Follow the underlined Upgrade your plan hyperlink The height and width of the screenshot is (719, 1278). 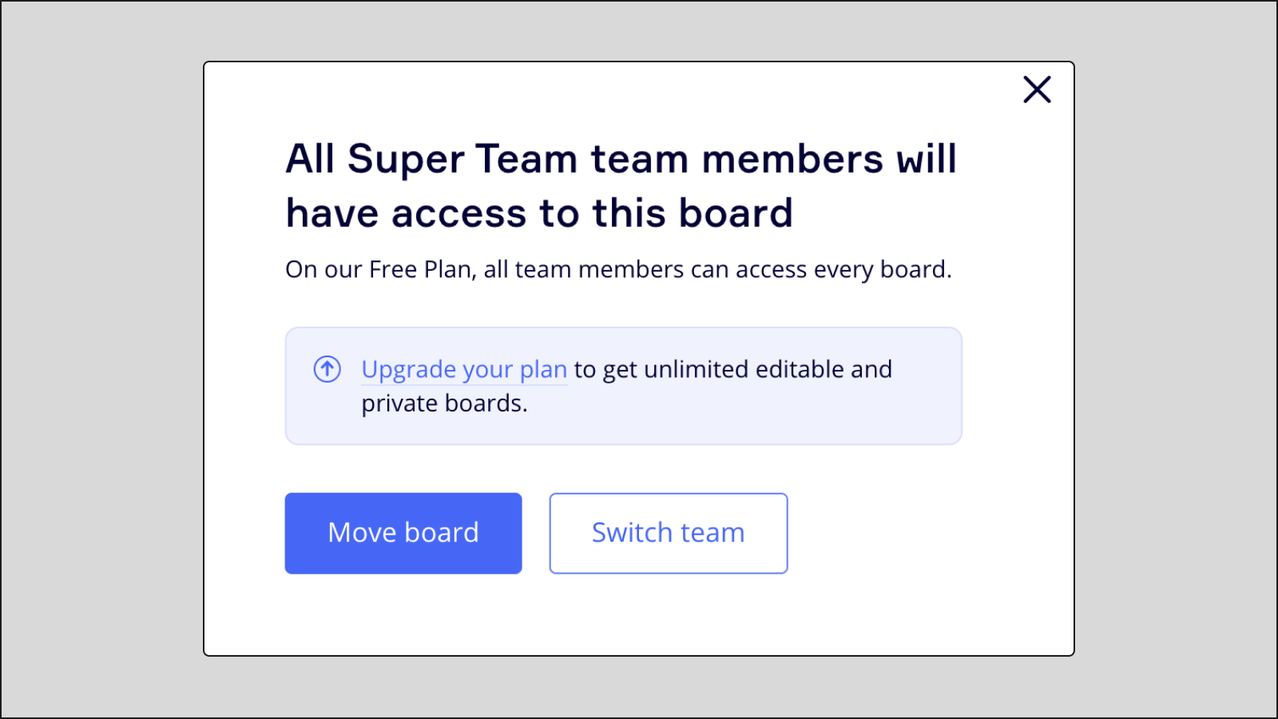click(463, 369)
